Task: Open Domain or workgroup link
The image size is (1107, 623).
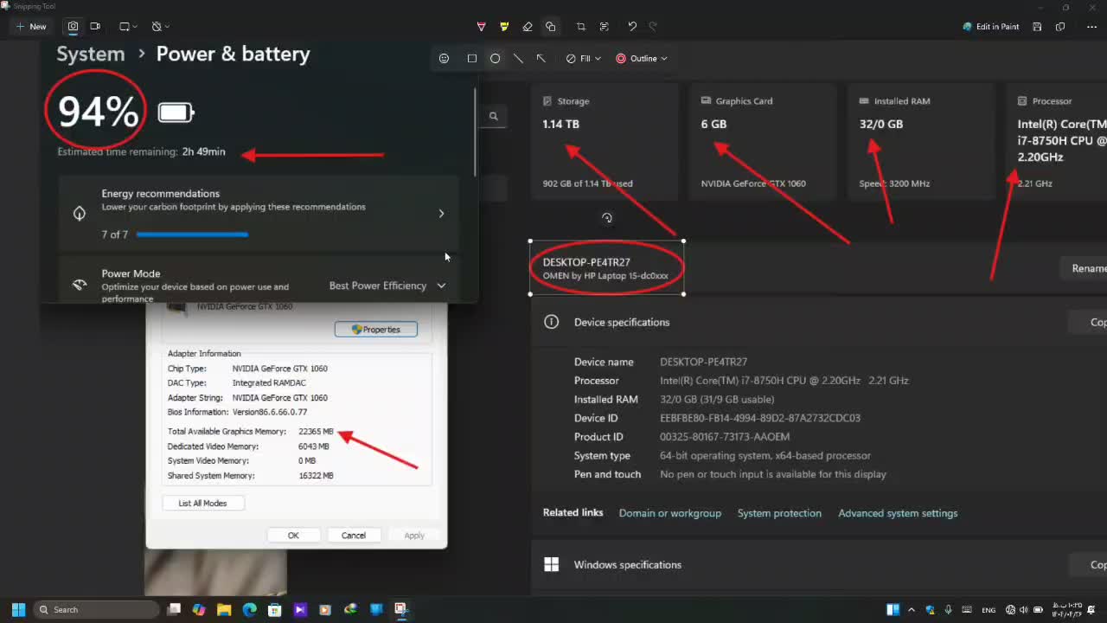Action: pyautogui.click(x=669, y=513)
